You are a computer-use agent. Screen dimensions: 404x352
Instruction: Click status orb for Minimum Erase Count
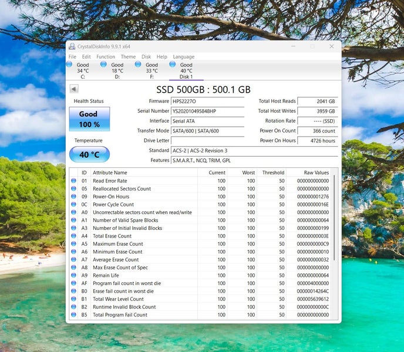pyautogui.click(x=73, y=252)
